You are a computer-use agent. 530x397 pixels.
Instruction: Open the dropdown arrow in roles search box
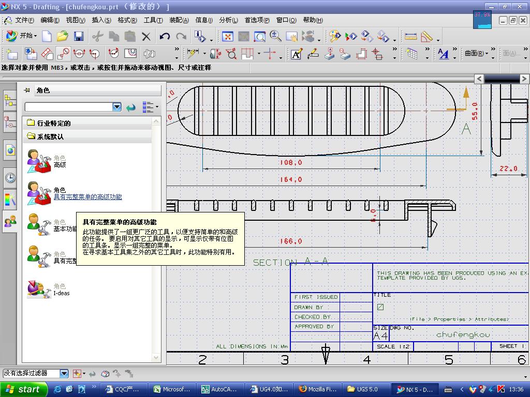tap(117, 107)
